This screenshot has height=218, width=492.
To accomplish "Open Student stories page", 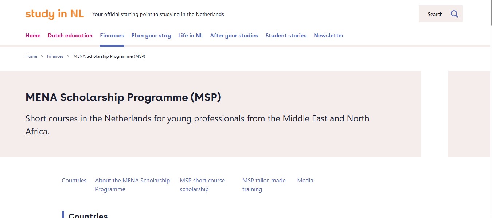I will coord(286,36).
